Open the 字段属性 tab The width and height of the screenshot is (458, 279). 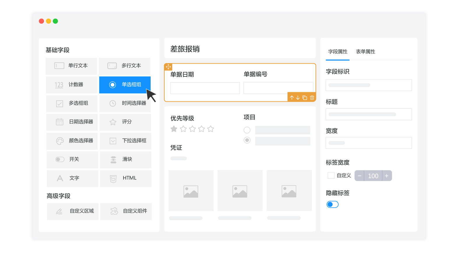[x=338, y=52]
